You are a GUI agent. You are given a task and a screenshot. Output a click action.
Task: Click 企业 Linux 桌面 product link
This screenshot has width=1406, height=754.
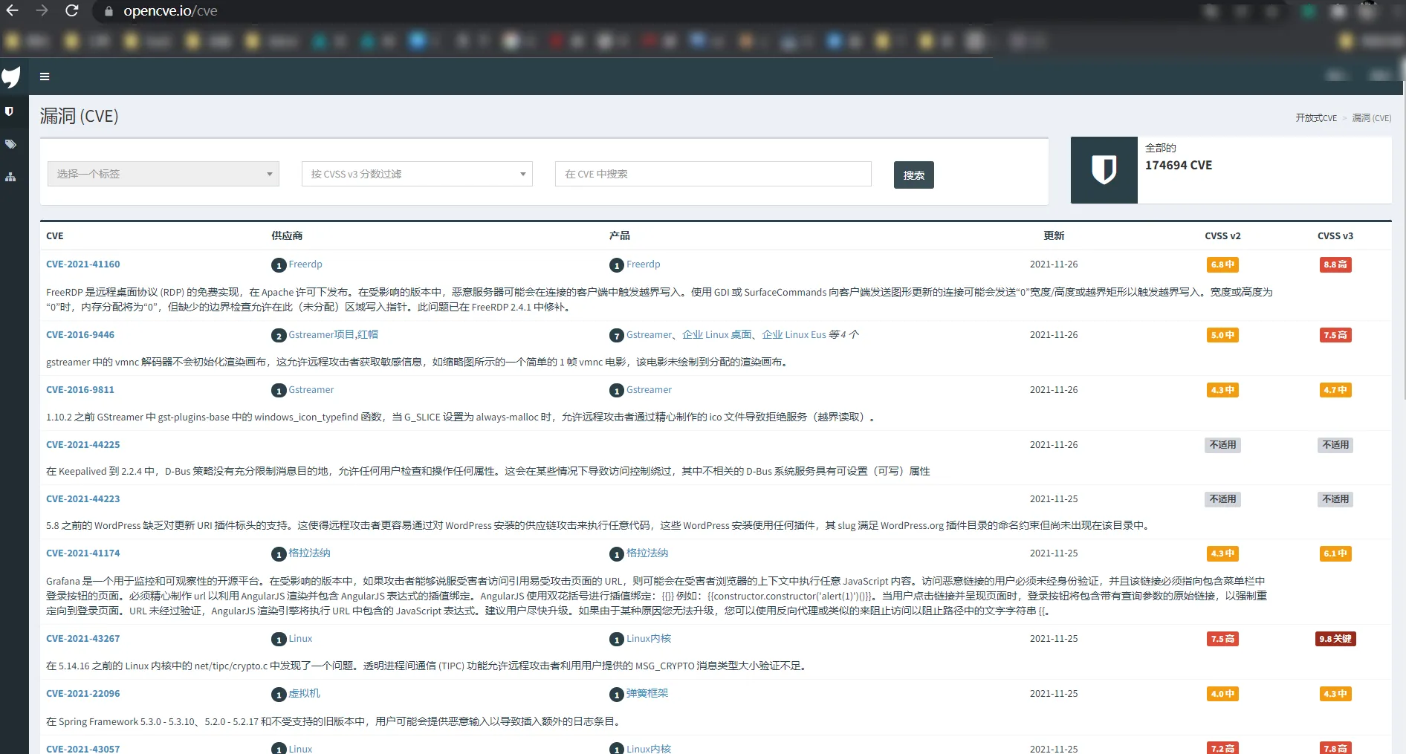tap(717, 335)
